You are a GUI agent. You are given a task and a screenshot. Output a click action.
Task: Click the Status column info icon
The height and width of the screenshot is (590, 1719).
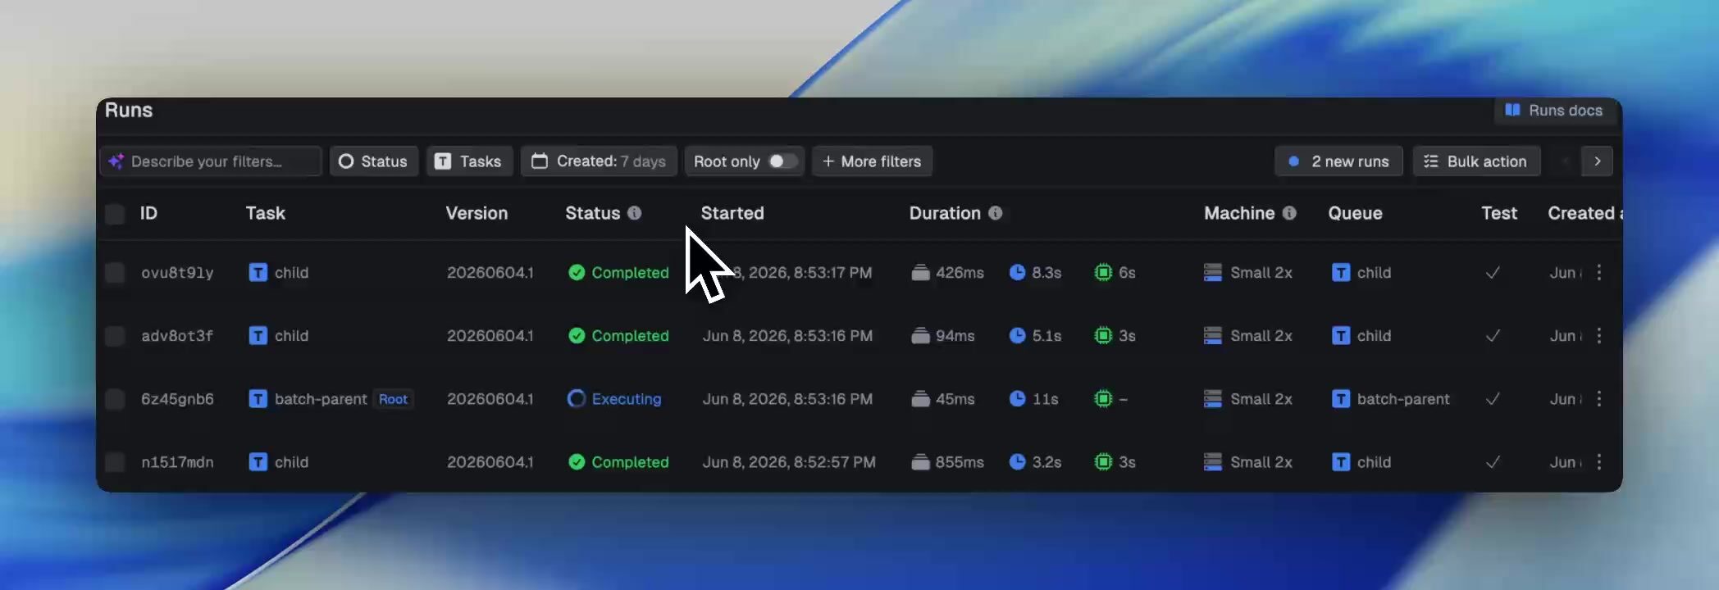pos(634,213)
